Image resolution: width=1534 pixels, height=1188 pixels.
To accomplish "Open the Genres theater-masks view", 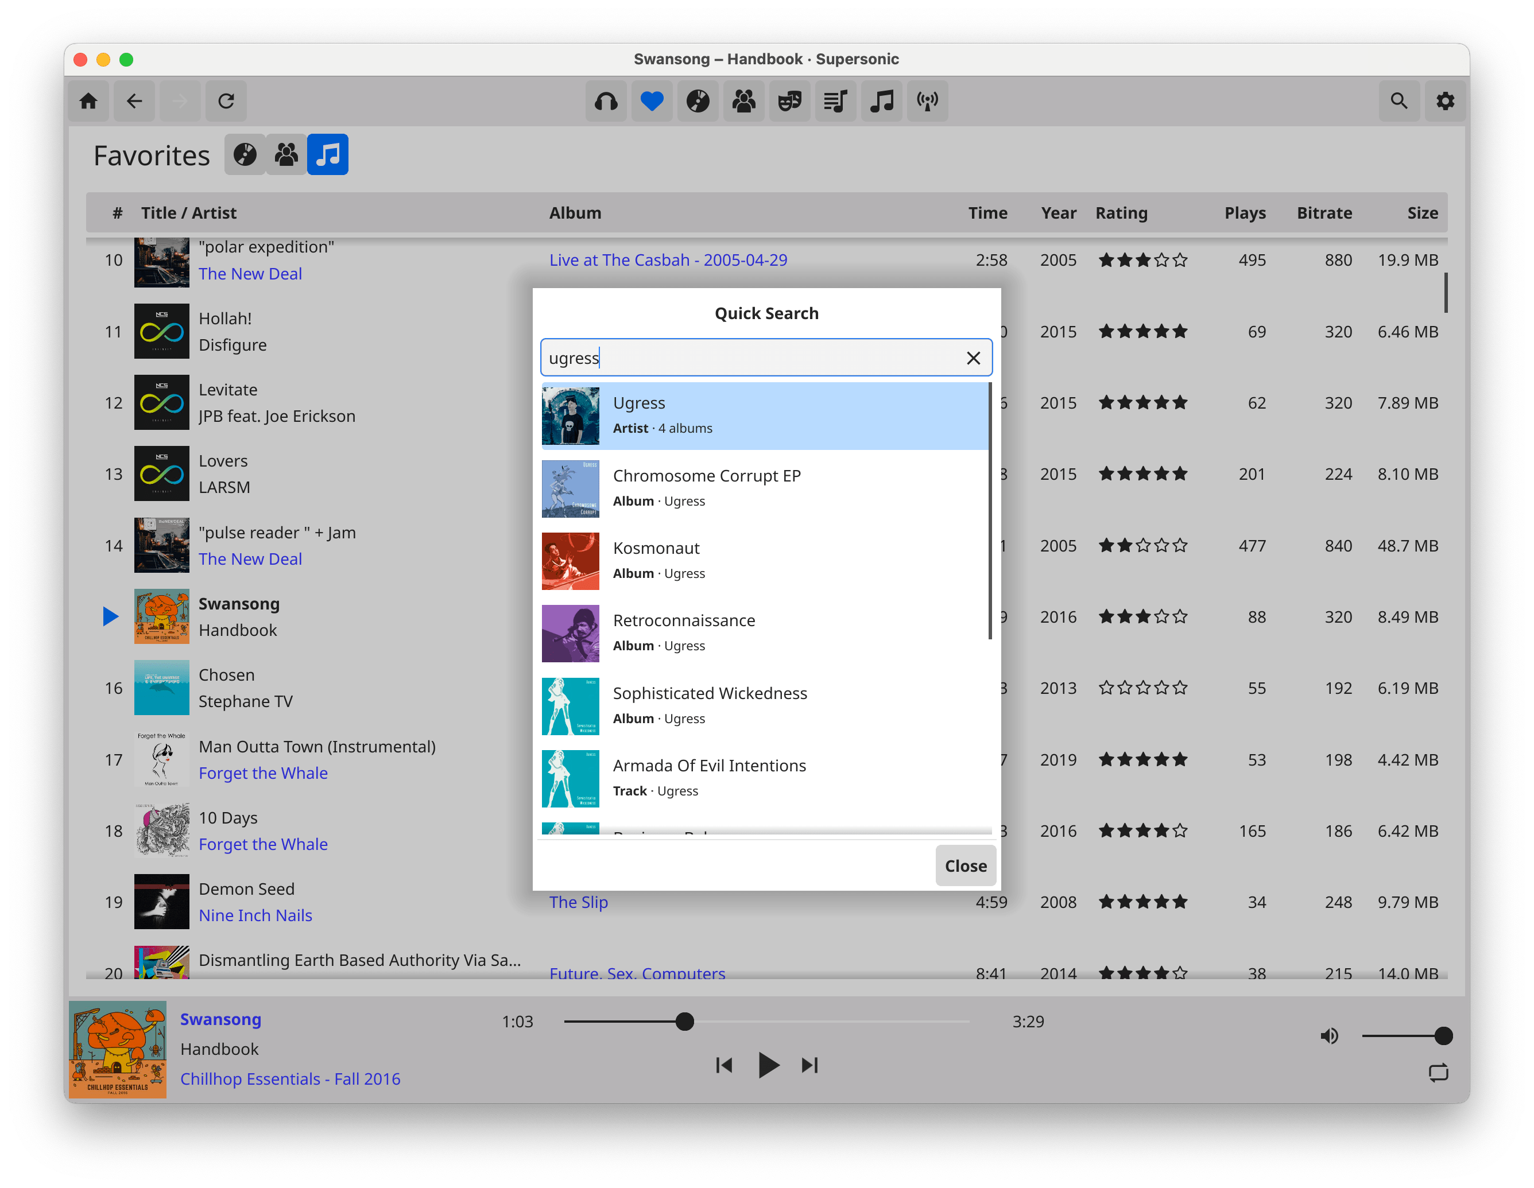I will click(x=789, y=101).
